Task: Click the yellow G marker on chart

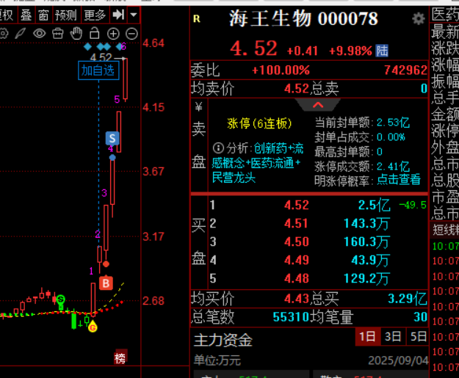Action: point(93,327)
